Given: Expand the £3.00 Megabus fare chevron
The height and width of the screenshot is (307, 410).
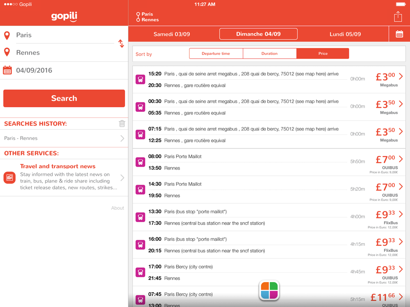Looking at the screenshot, I should tap(401, 76).
